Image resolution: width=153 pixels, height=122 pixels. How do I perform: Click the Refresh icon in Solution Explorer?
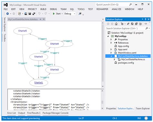132,24
